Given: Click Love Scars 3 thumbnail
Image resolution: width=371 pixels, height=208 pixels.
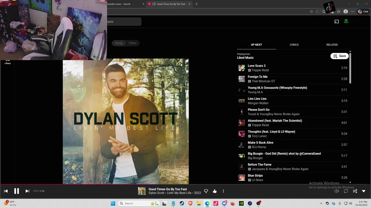Looking at the screenshot, I should point(242,68).
